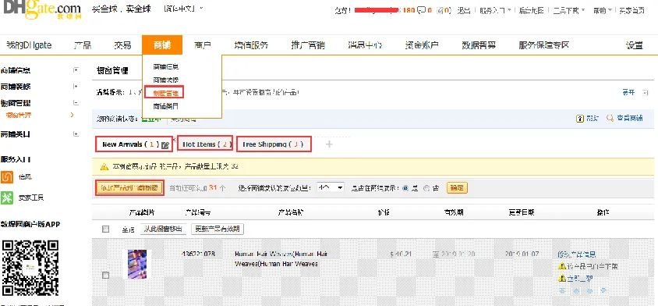Click the move-to-bottom arrow in product row

(603, 290)
